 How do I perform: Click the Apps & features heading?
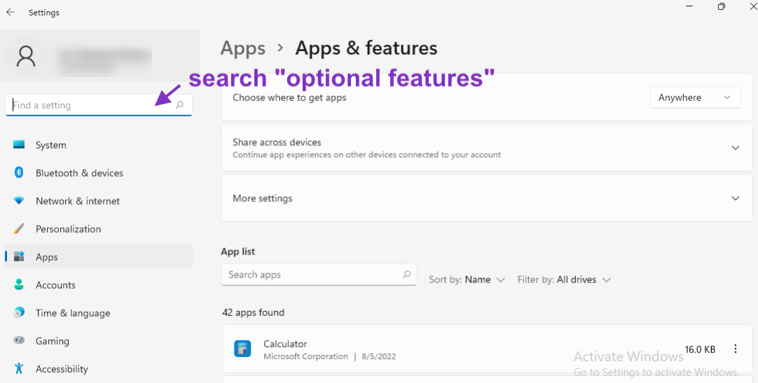coord(366,48)
